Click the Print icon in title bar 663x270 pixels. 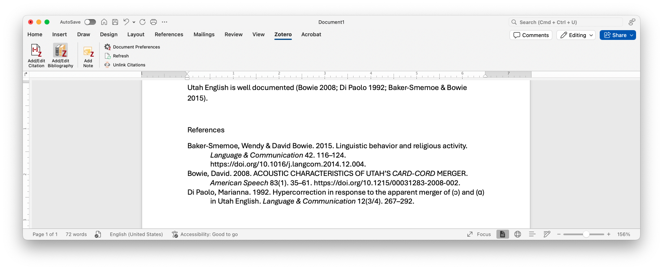click(154, 22)
